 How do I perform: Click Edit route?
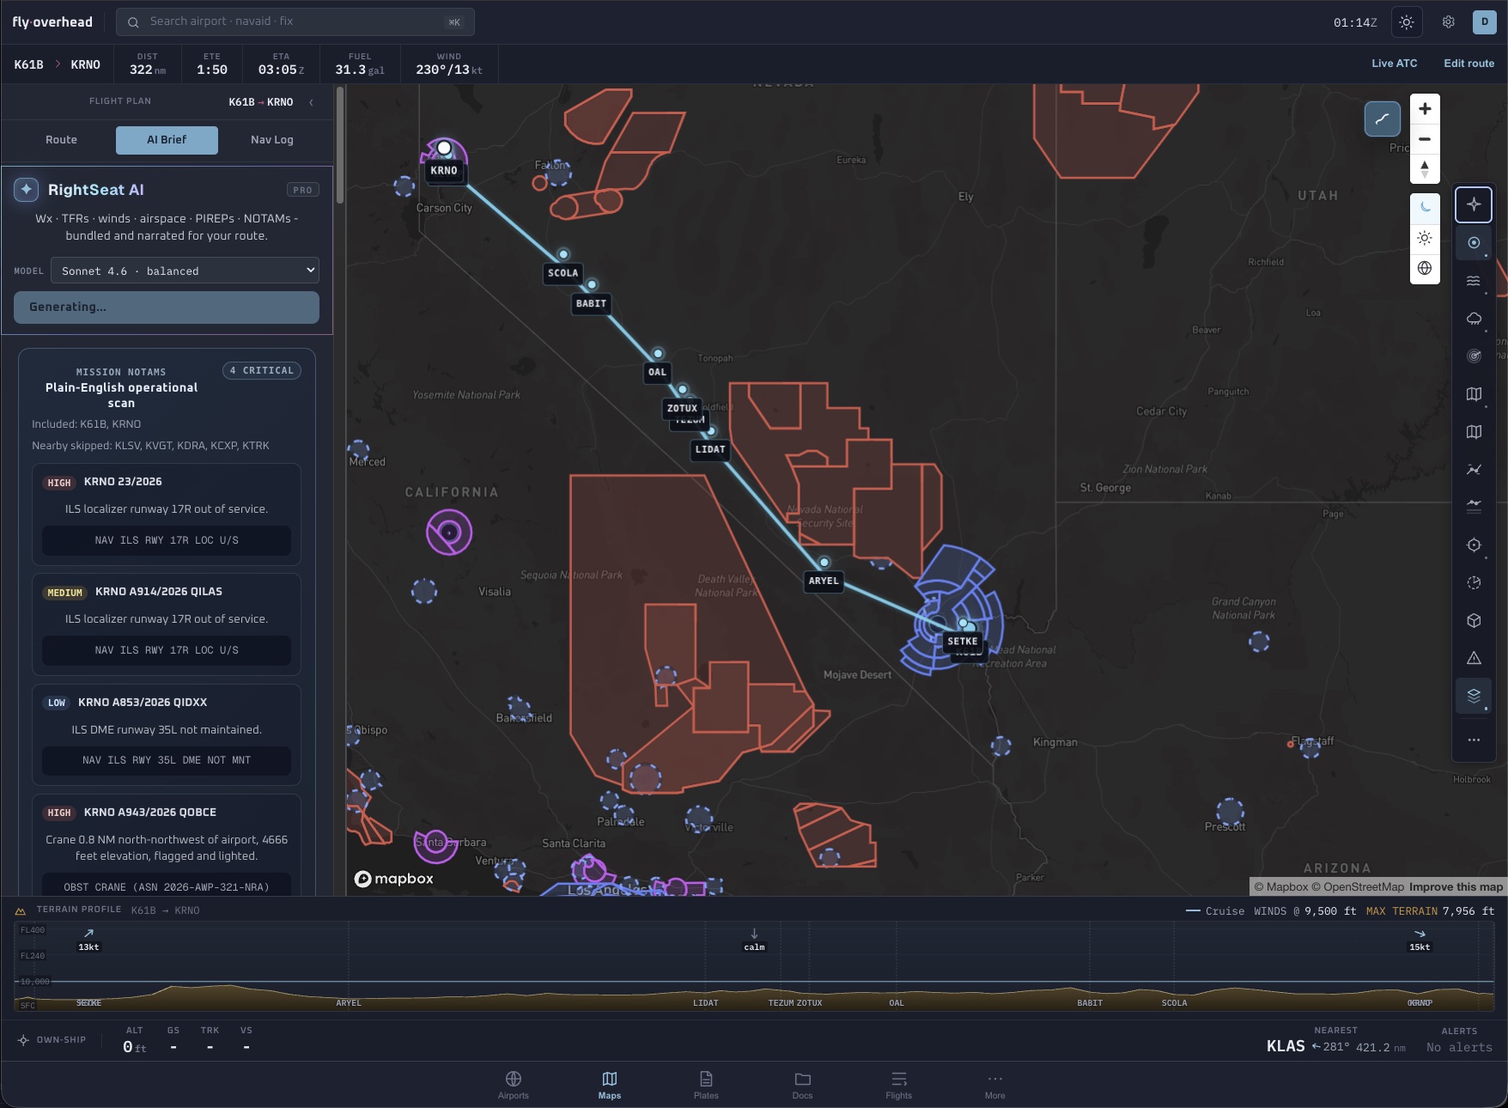pyautogui.click(x=1468, y=64)
